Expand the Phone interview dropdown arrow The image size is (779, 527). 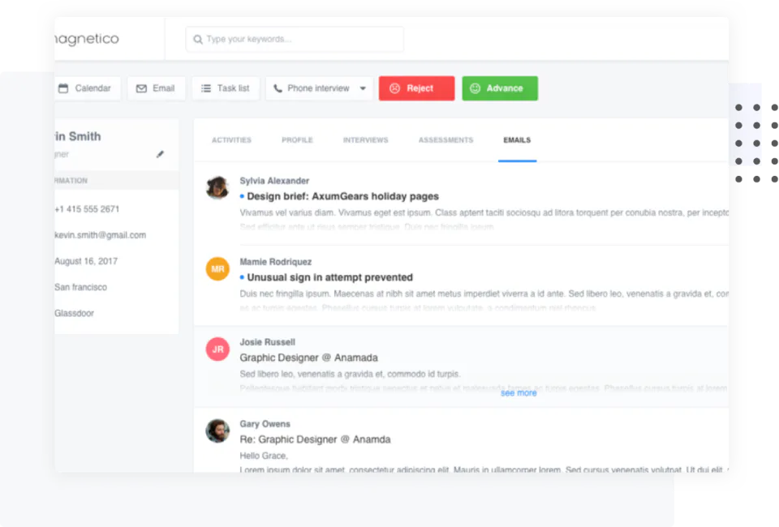pos(363,88)
